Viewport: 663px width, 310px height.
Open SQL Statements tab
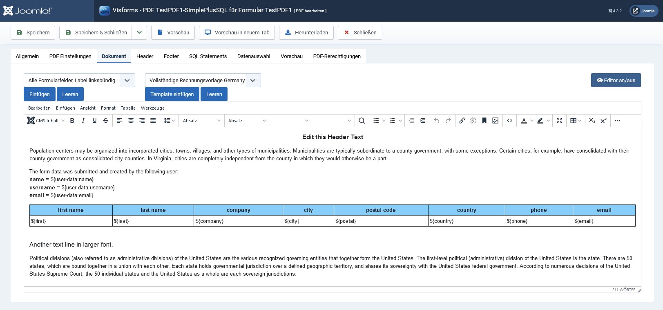[208, 56]
